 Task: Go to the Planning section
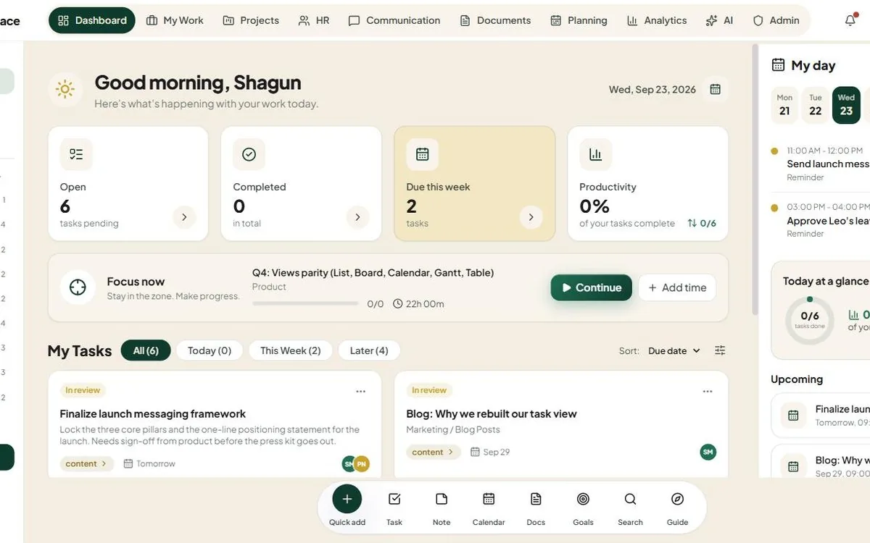(579, 20)
